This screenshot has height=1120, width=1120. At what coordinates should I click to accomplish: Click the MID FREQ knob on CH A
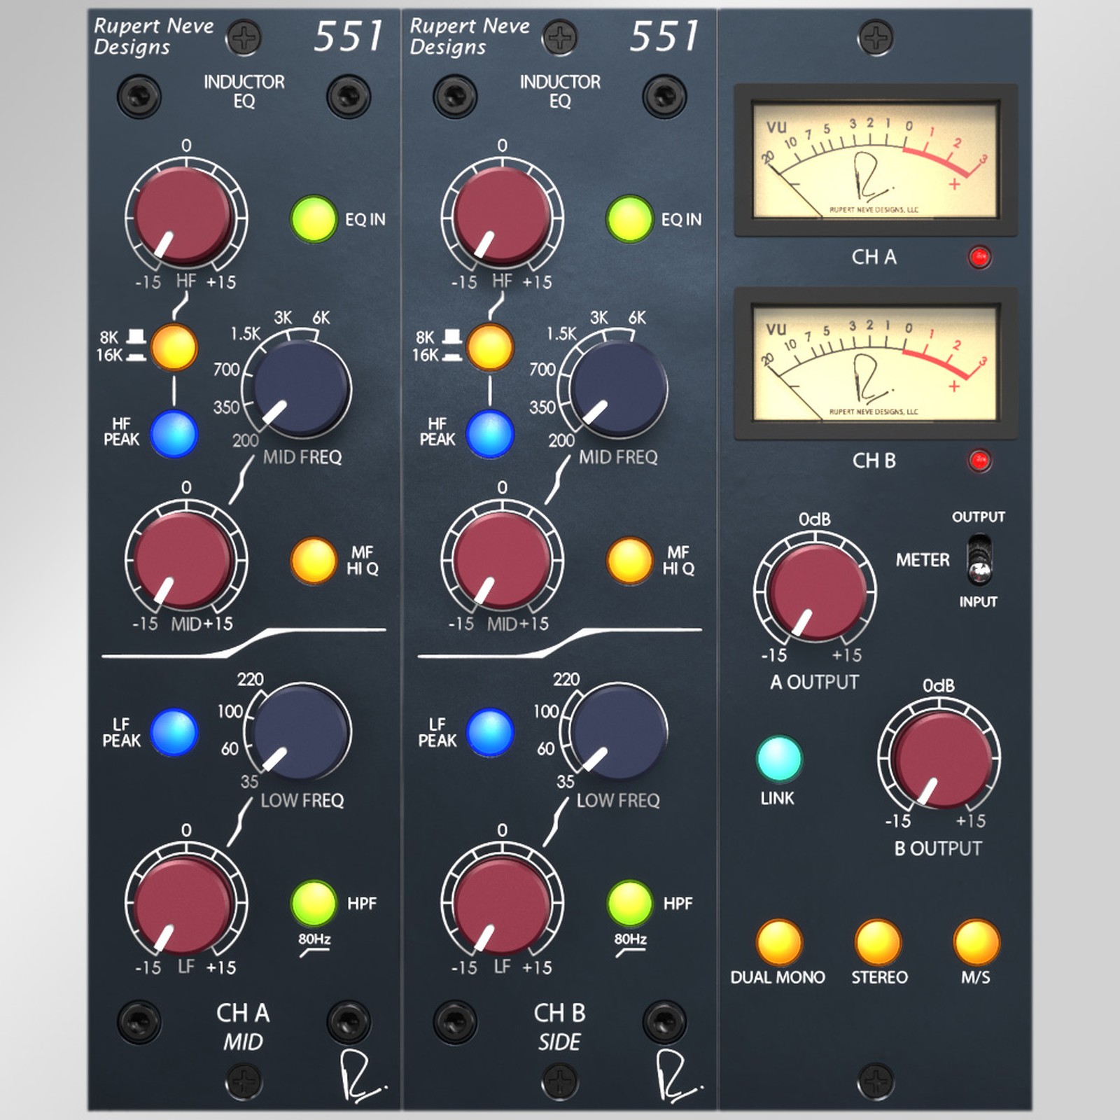[302, 388]
